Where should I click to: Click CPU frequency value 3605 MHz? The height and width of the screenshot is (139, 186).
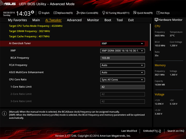pos(160,36)
